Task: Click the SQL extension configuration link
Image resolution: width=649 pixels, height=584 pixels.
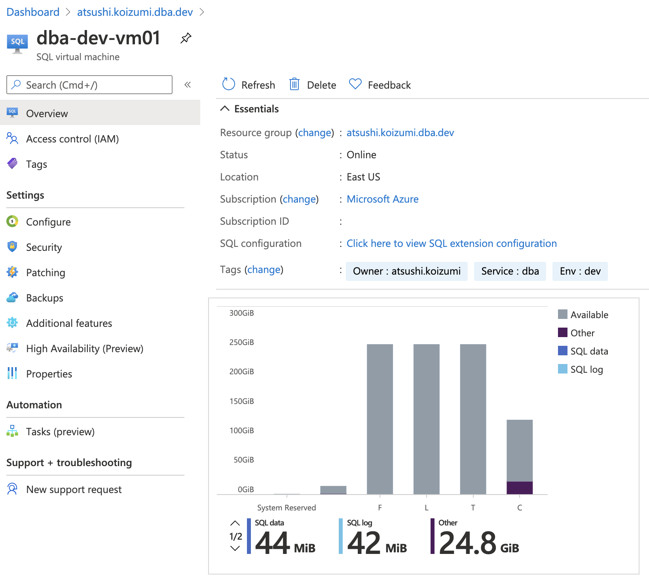Action: (x=451, y=243)
